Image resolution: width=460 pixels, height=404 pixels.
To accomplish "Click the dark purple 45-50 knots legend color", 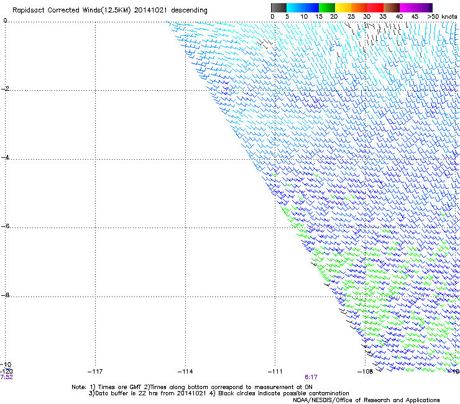I will (x=424, y=7).
